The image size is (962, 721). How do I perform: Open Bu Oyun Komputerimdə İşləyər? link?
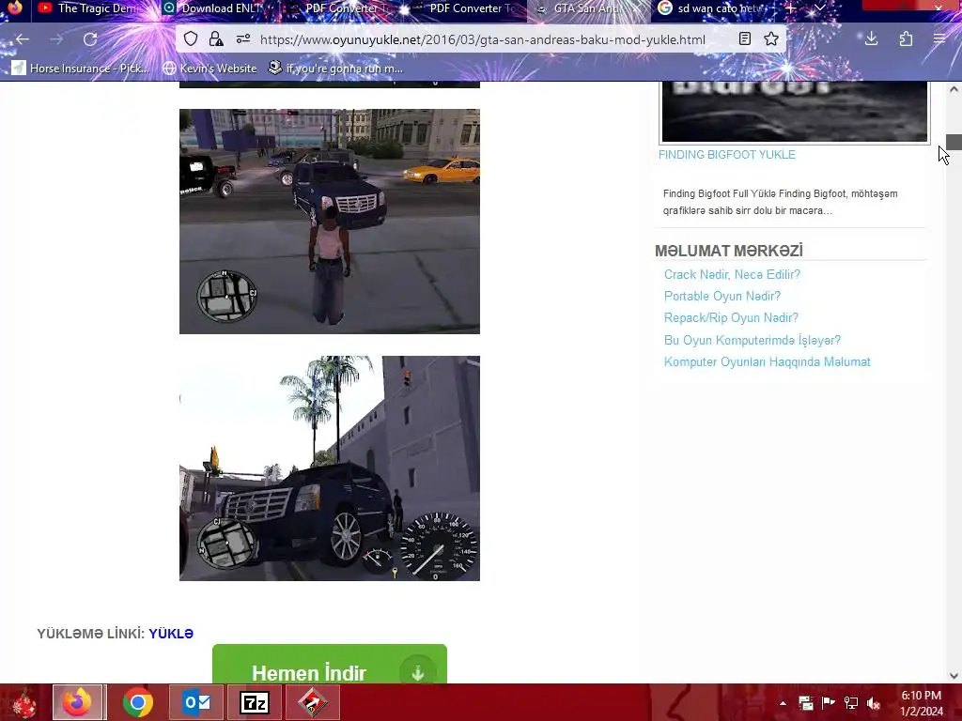[x=753, y=340]
